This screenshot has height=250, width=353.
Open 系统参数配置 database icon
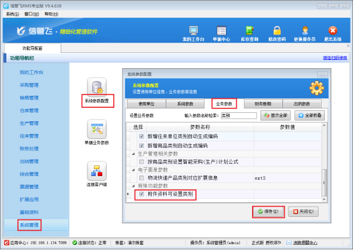coord(97,87)
